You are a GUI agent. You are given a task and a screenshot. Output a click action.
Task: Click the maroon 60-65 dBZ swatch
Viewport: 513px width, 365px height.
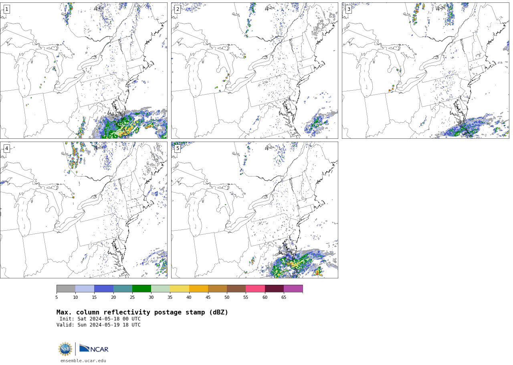[274, 289]
